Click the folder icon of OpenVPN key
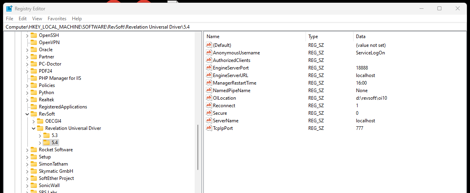This screenshot has height=193, width=470. [33, 42]
